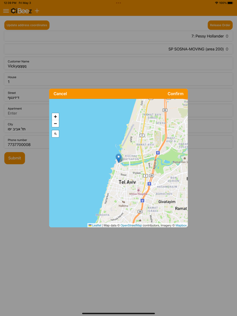Tap the Pinkas street label

[137, 173]
